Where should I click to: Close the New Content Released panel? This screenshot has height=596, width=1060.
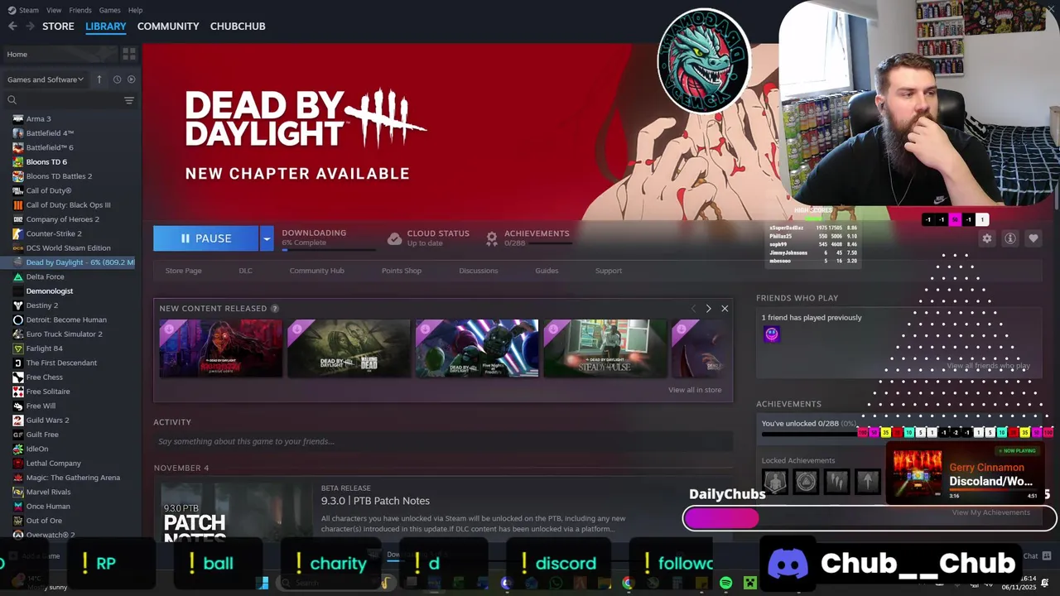tap(725, 309)
